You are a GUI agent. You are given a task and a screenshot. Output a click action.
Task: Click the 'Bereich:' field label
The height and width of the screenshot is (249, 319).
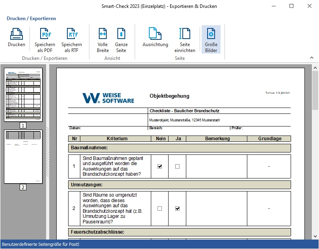tap(156, 128)
